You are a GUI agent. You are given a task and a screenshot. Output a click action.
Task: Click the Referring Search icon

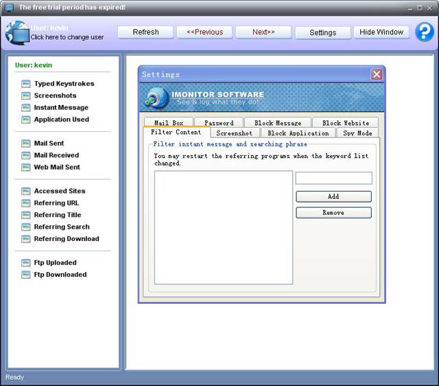click(26, 227)
